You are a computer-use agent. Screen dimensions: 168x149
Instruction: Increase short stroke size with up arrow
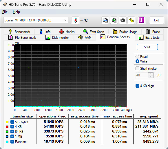[151, 74]
